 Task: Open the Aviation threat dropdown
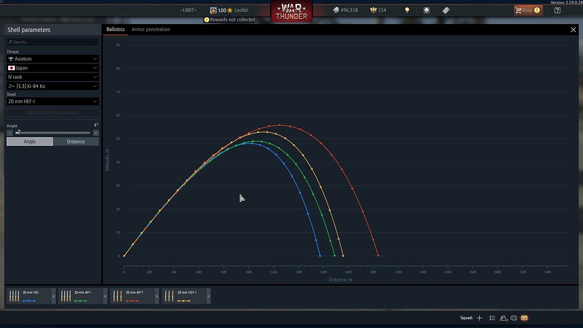pyautogui.click(x=52, y=59)
